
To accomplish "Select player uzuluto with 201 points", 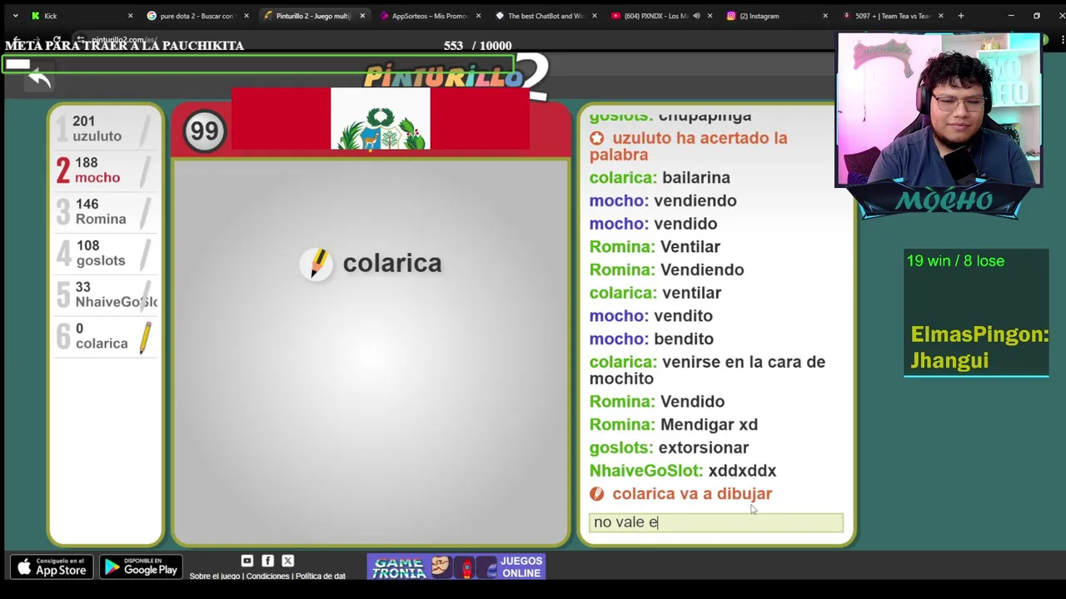I will point(106,129).
